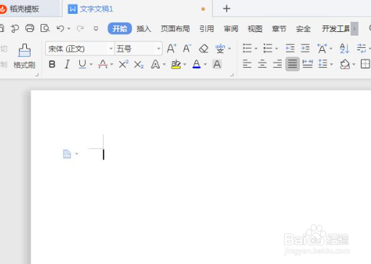Screen dimensions: 371x264
Task: Click distributed alignment icon
Action: [x=307, y=64]
